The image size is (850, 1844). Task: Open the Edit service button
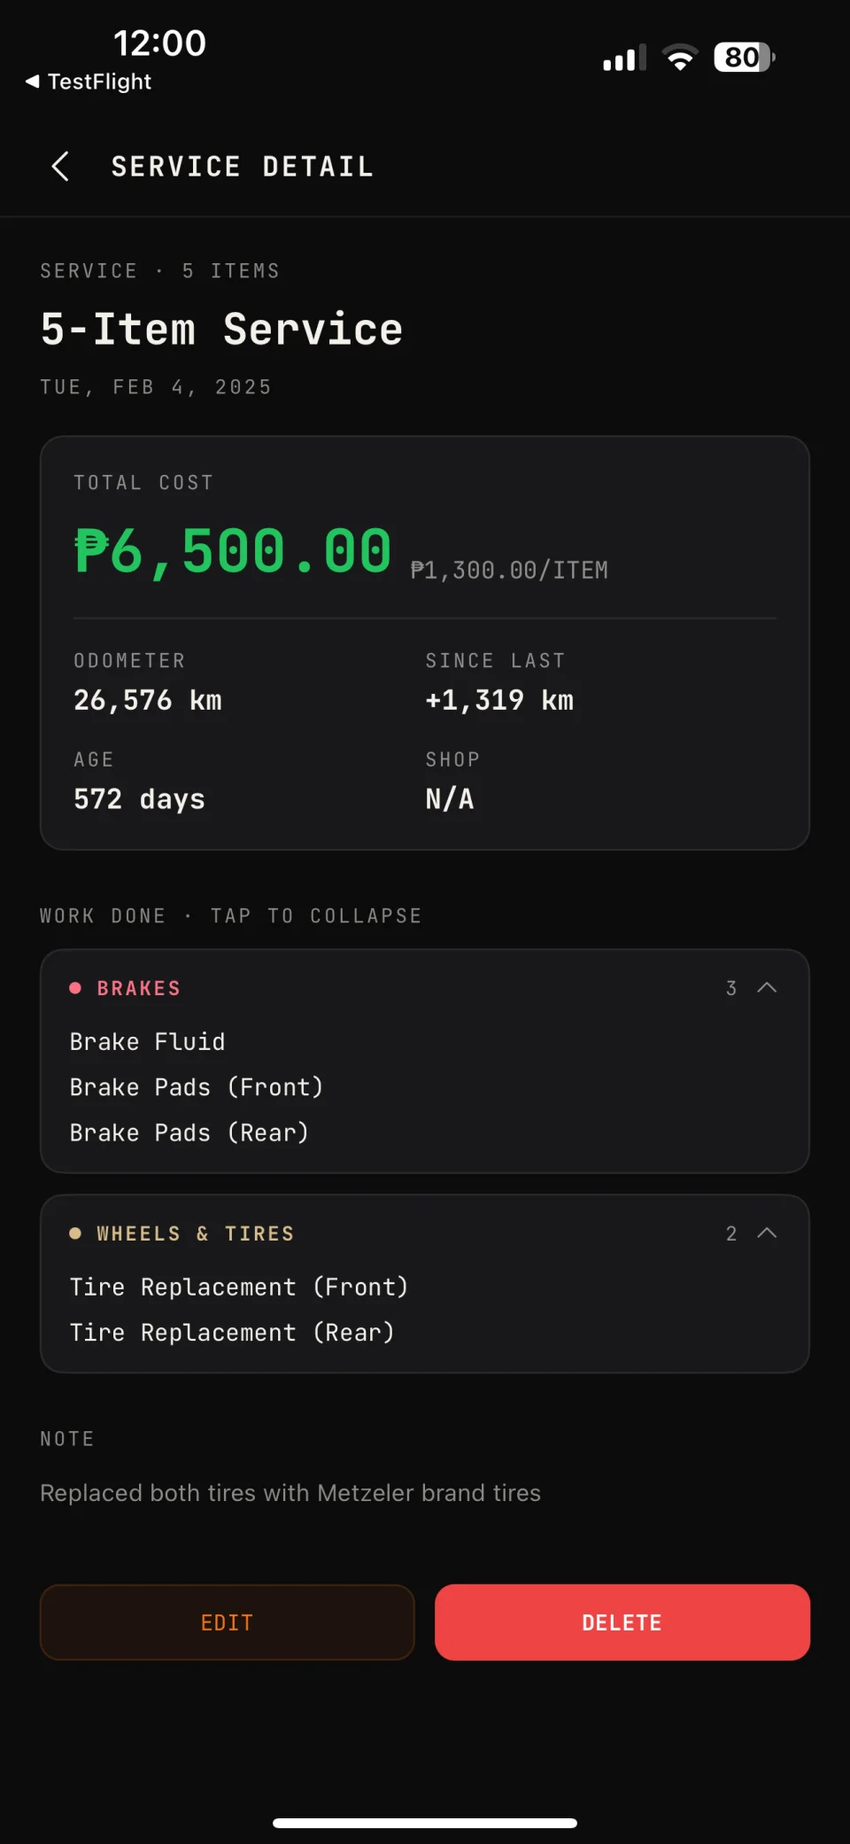(228, 1622)
